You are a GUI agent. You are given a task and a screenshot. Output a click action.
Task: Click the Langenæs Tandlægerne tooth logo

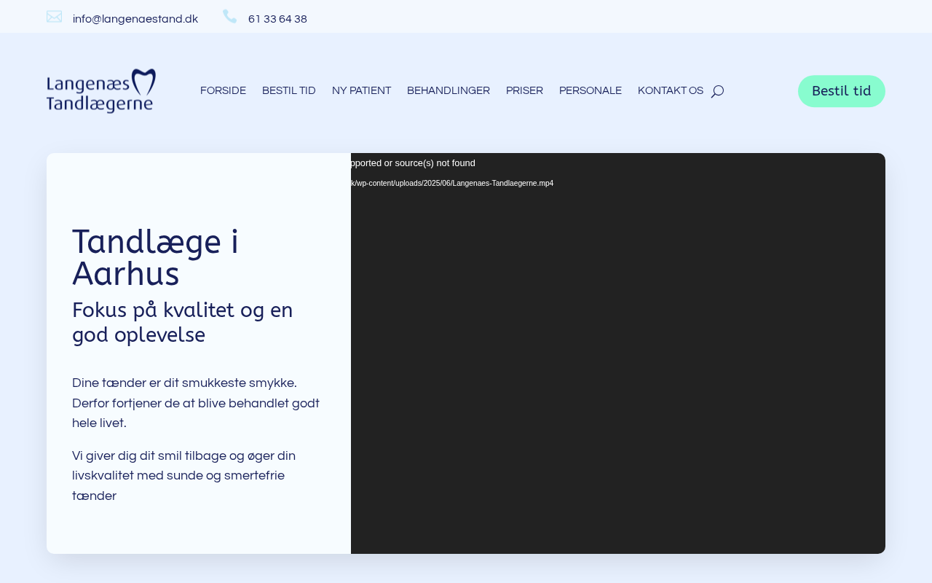(x=101, y=91)
